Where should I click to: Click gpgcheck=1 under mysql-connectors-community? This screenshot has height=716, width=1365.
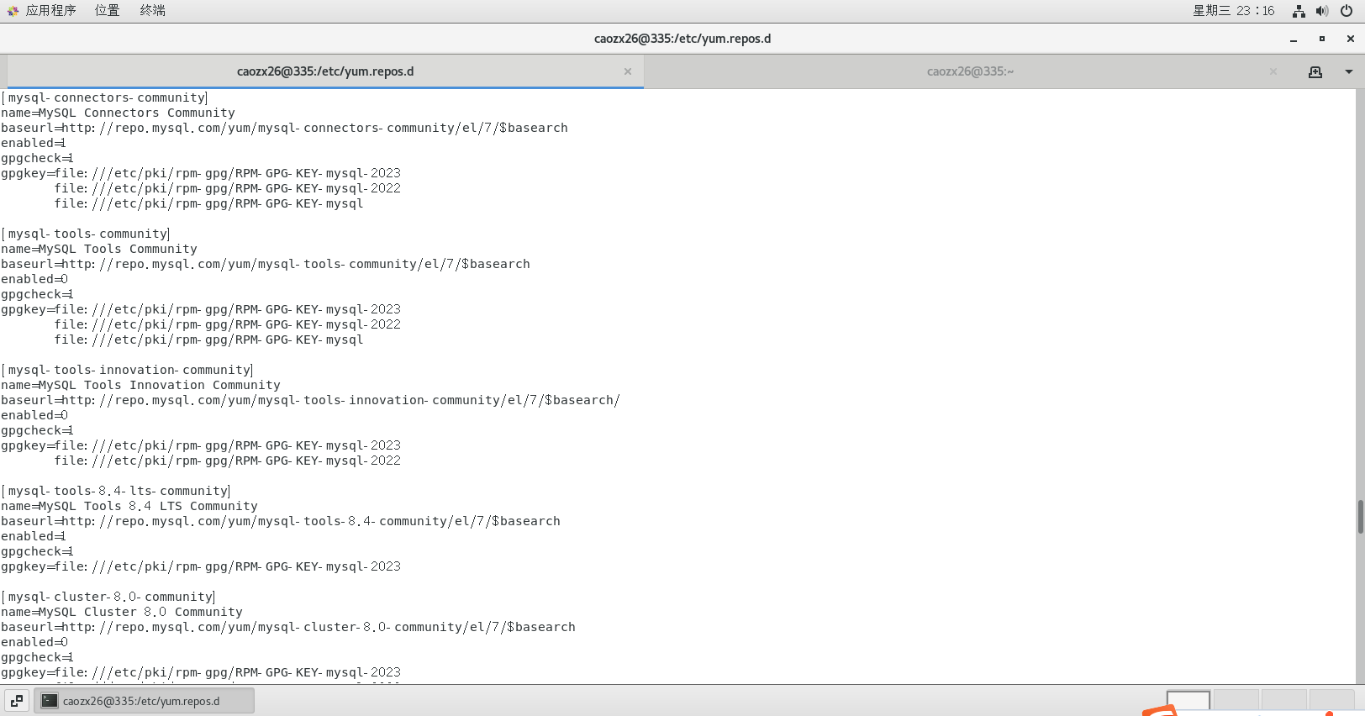click(37, 158)
